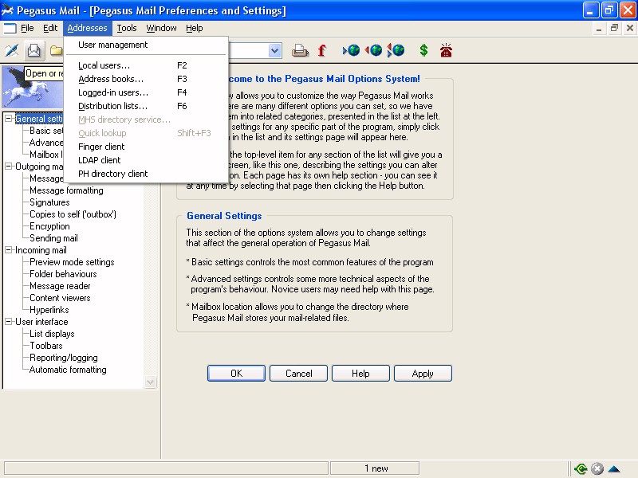Collapse the User interface tree node
Screen dimensions: 638x478
tap(8, 321)
